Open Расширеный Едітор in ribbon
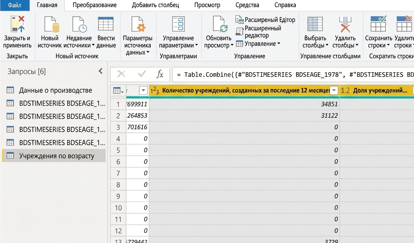Image resolution: width=414 pixels, height=243 pixels. tap(265, 20)
